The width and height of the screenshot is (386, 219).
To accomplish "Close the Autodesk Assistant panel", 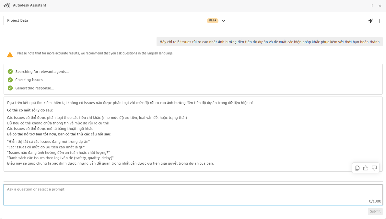I will (380, 6).
